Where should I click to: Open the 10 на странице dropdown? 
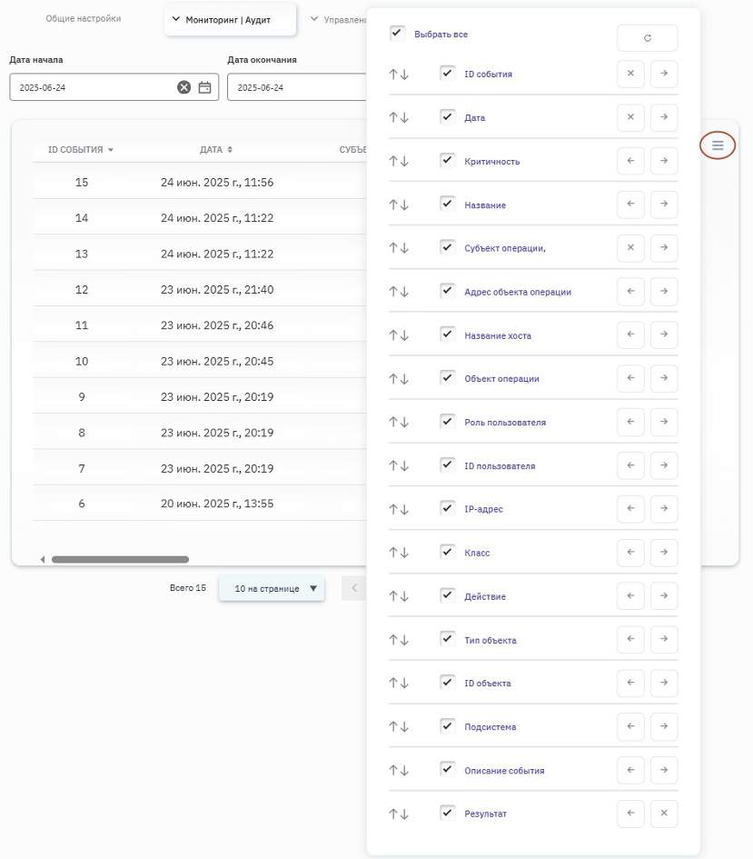click(272, 588)
